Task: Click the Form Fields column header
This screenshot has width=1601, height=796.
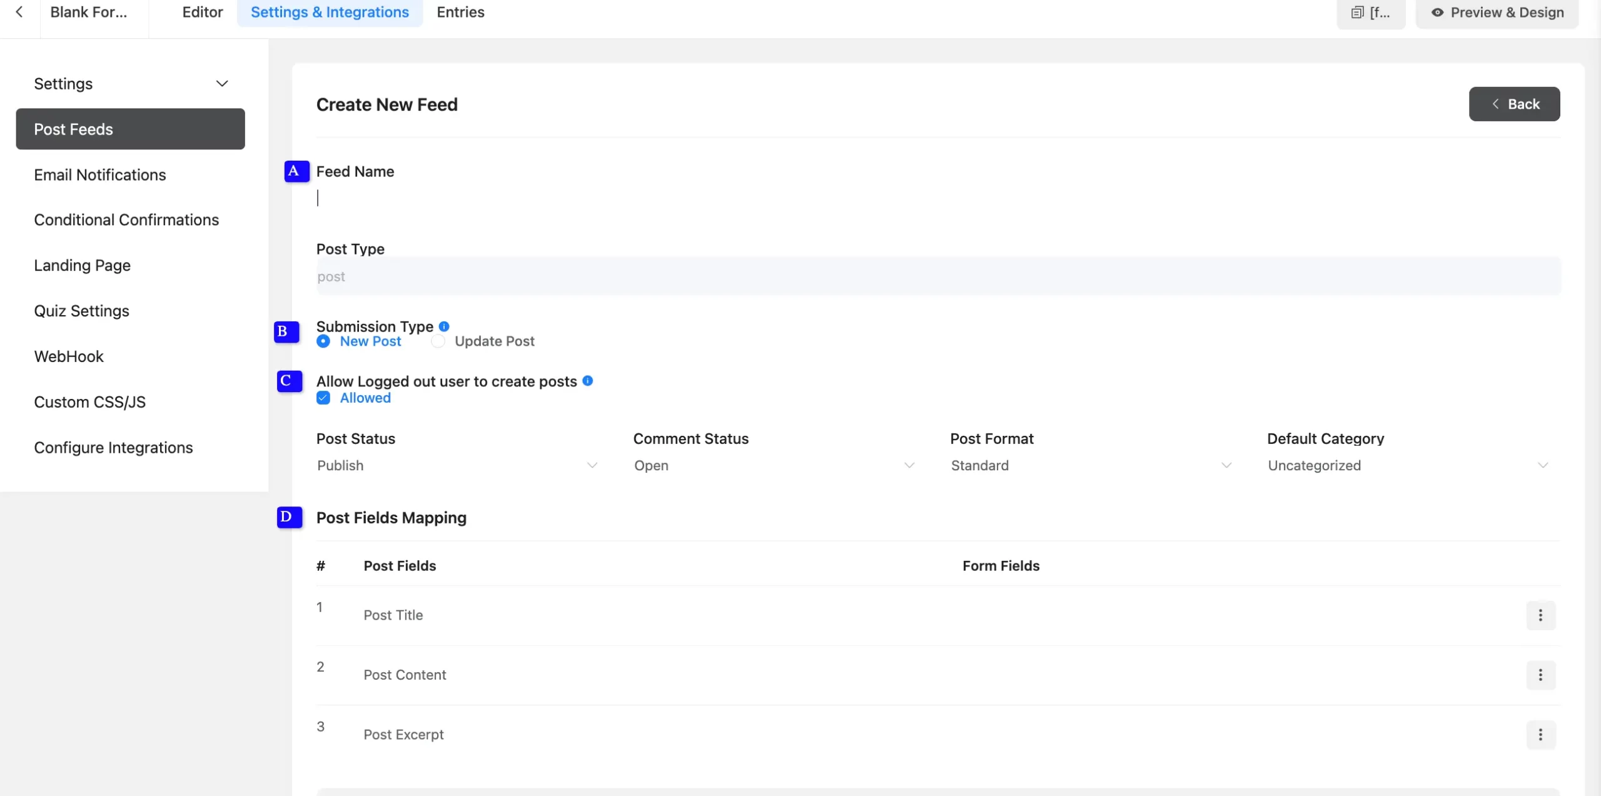Action: click(x=1001, y=566)
